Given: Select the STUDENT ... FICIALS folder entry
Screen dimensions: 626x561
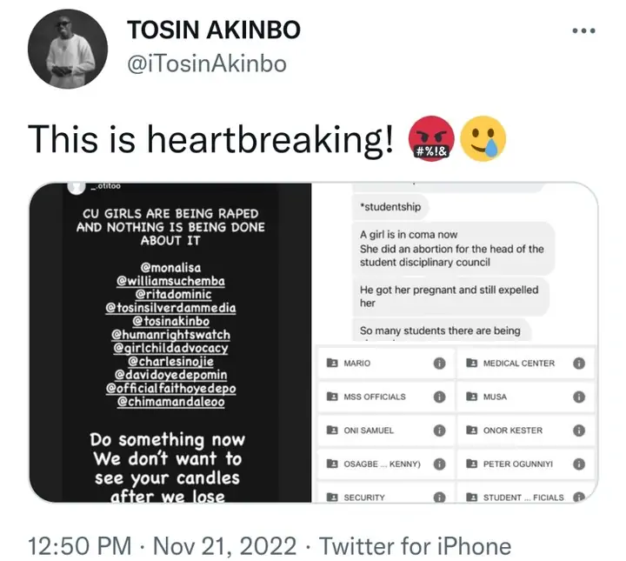Looking at the screenshot, I should (x=523, y=498).
